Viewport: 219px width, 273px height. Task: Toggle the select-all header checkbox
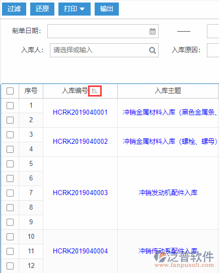[x=10, y=91]
